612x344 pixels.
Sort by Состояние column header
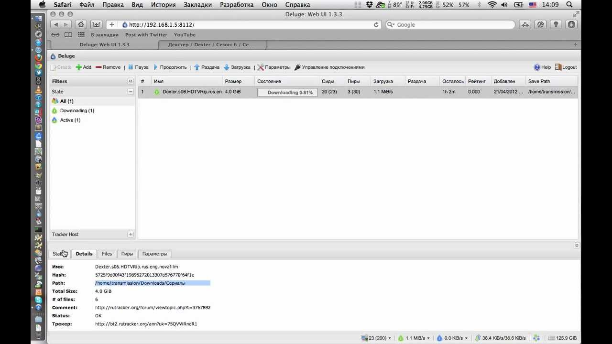[x=286, y=81]
